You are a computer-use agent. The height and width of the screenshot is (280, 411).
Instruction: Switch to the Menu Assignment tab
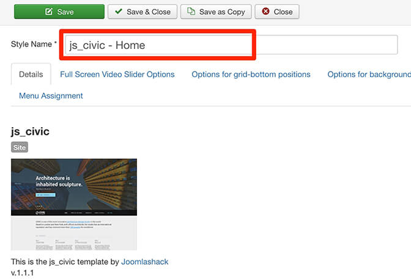click(51, 96)
